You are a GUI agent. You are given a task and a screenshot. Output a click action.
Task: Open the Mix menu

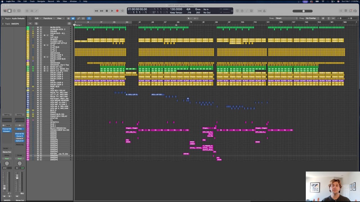pyautogui.click(x=58, y=1)
